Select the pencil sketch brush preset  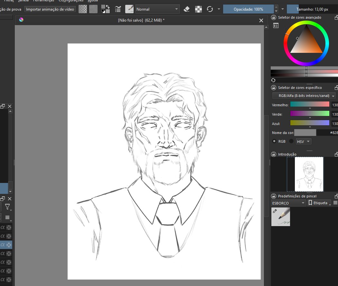click(x=281, y=217)
